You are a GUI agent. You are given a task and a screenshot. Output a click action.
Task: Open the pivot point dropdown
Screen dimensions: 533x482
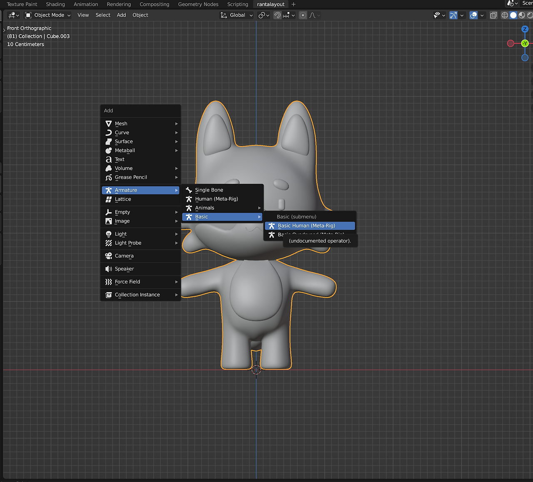coord(264,15)
